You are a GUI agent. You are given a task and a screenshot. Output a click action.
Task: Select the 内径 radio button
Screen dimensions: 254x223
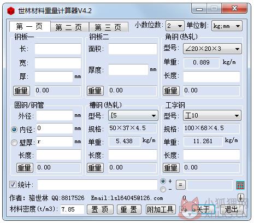coord(14,130)
